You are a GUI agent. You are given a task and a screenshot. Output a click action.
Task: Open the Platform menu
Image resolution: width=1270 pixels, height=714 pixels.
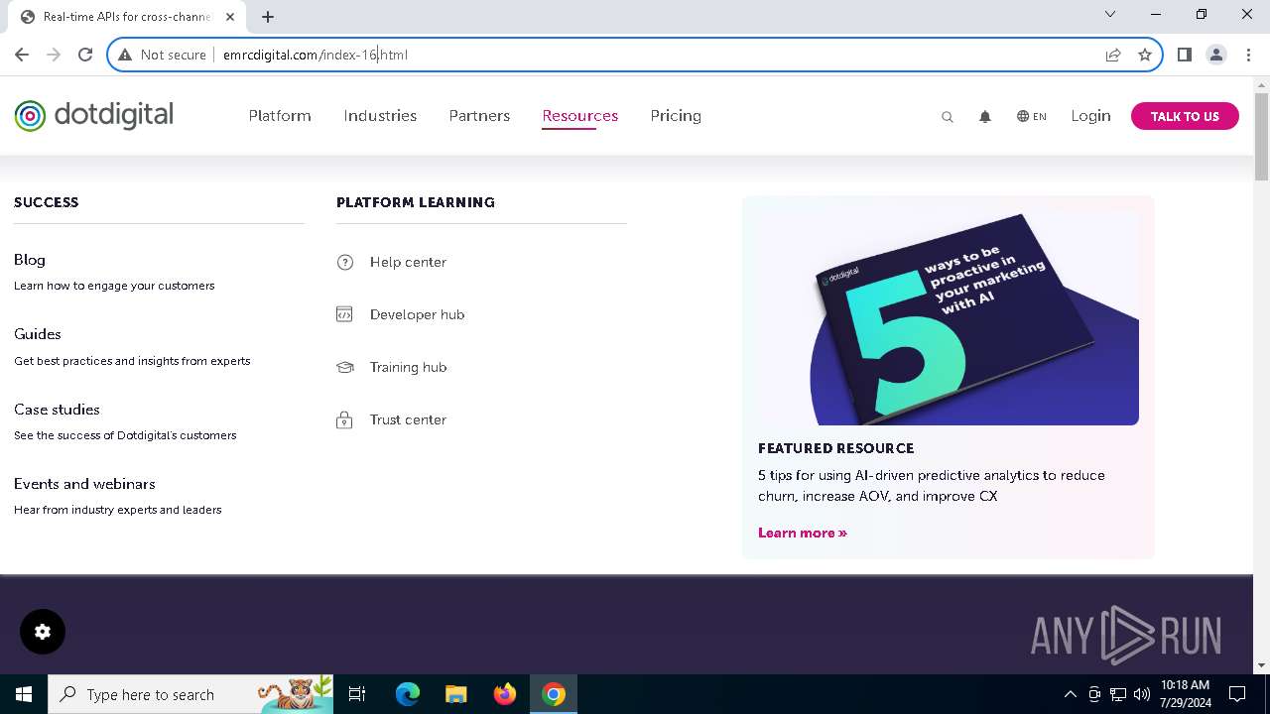pos(280,116)
